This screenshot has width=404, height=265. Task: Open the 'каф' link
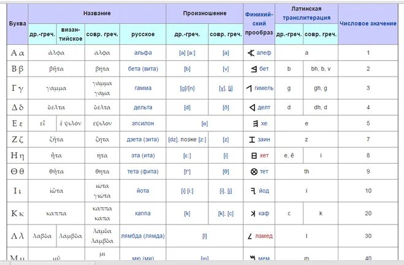[x=264, y=213]
